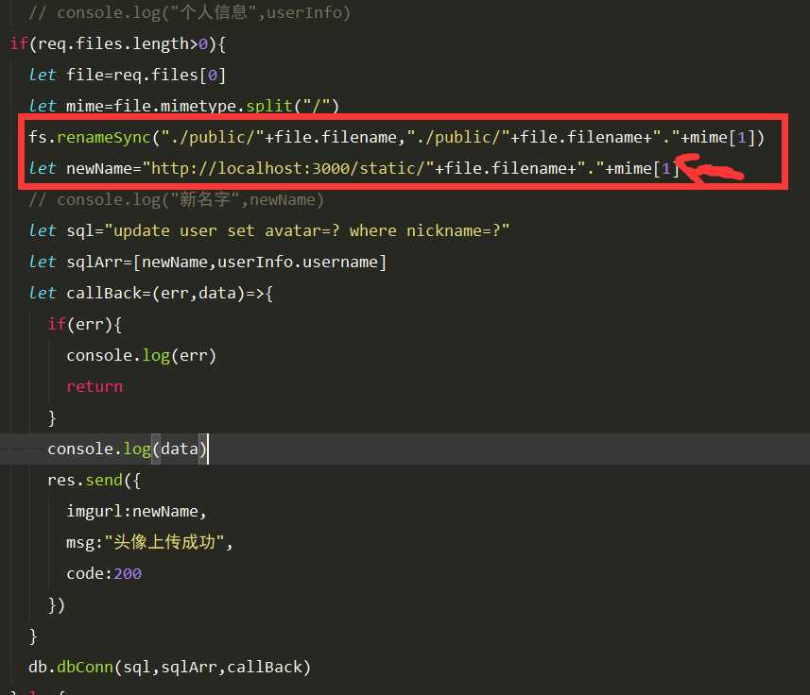Screen dimensions: 810x695
Task: Click the console.log(err) statement
Action: point(141,355)
